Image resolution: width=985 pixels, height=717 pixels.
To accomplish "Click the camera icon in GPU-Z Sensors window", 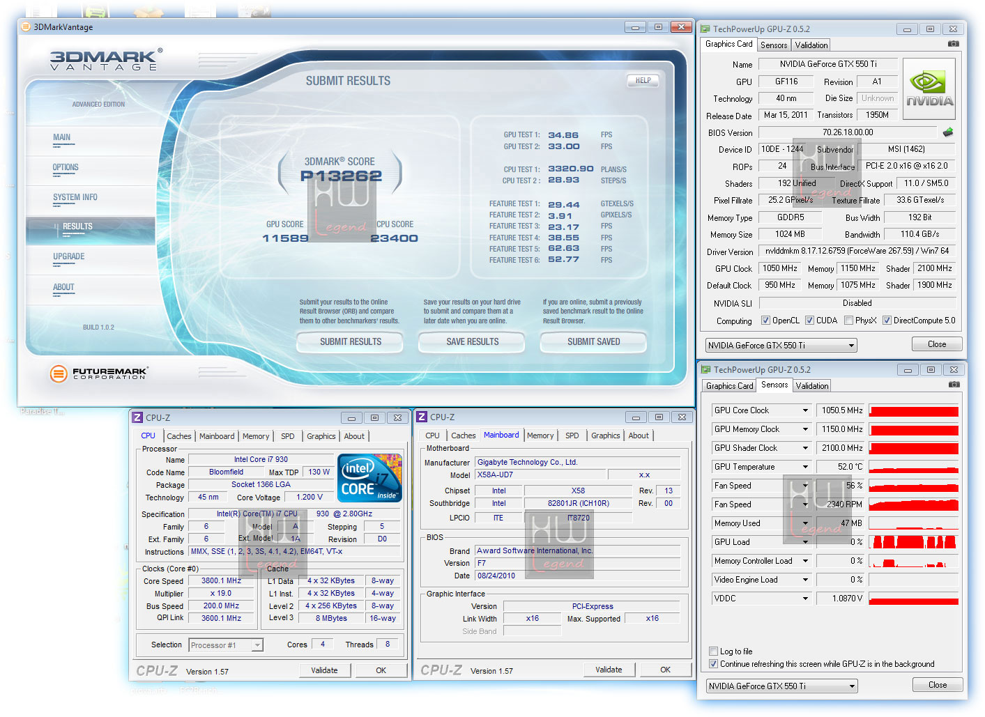I will (x=954, y=385).
